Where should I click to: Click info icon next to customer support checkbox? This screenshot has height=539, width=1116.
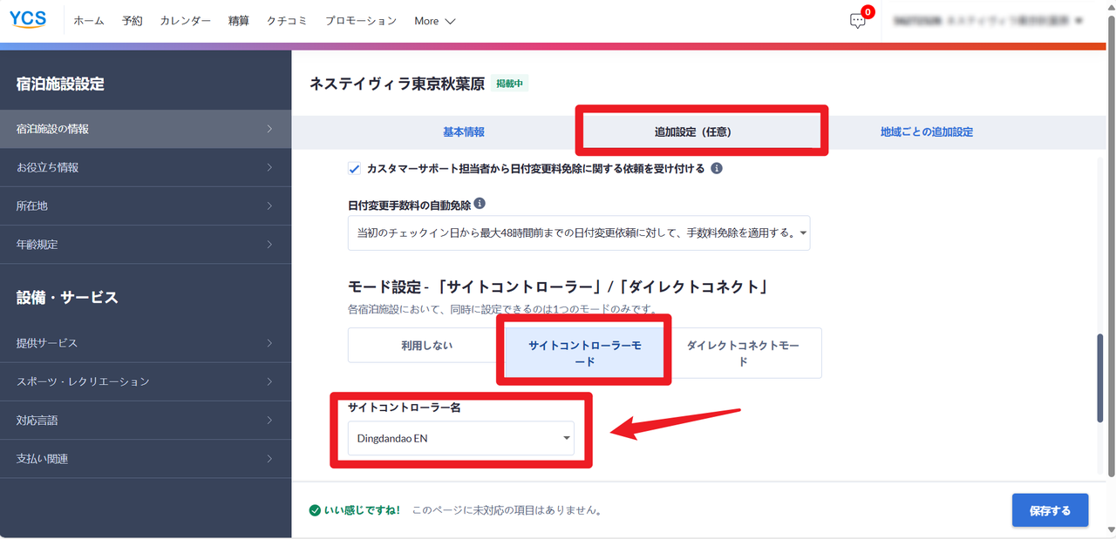pyautogui.click(x=717, y=168)
